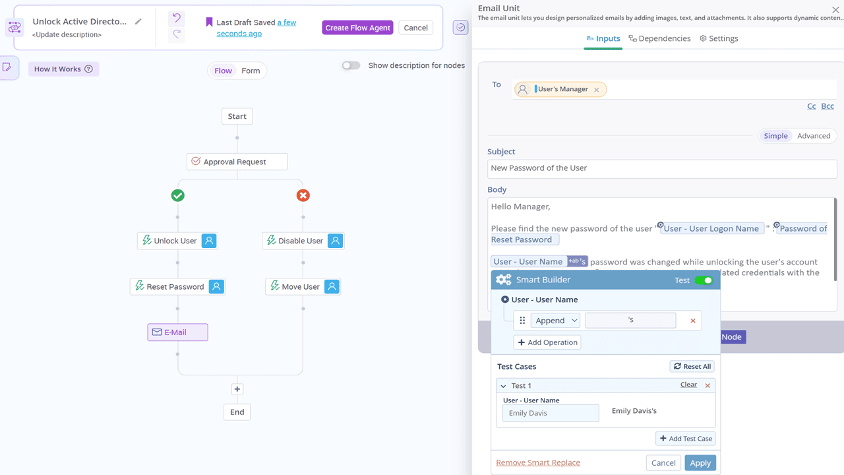This screenshot has height=475, width=844.
Task: Open the Dependencies tab
Action: point(659,38)
